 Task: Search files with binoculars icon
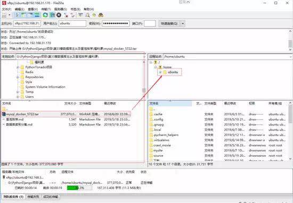101,15
